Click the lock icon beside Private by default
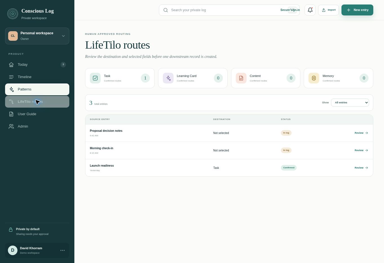This screenshot has width=384, height=263. tap(11, 230)
